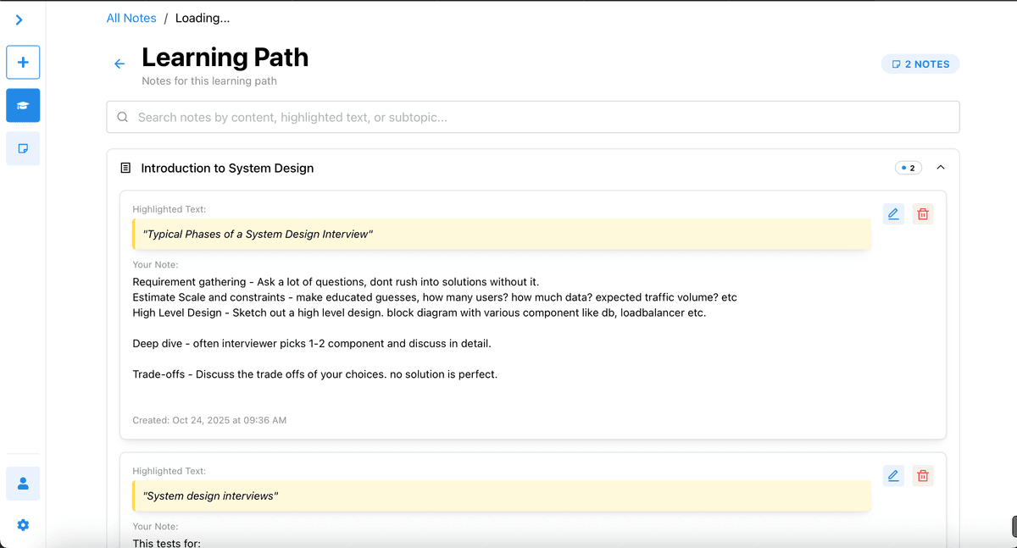Click the user profile icon in the sidebar
This screenshot has height=548, width=1017.
pos(22,483)
